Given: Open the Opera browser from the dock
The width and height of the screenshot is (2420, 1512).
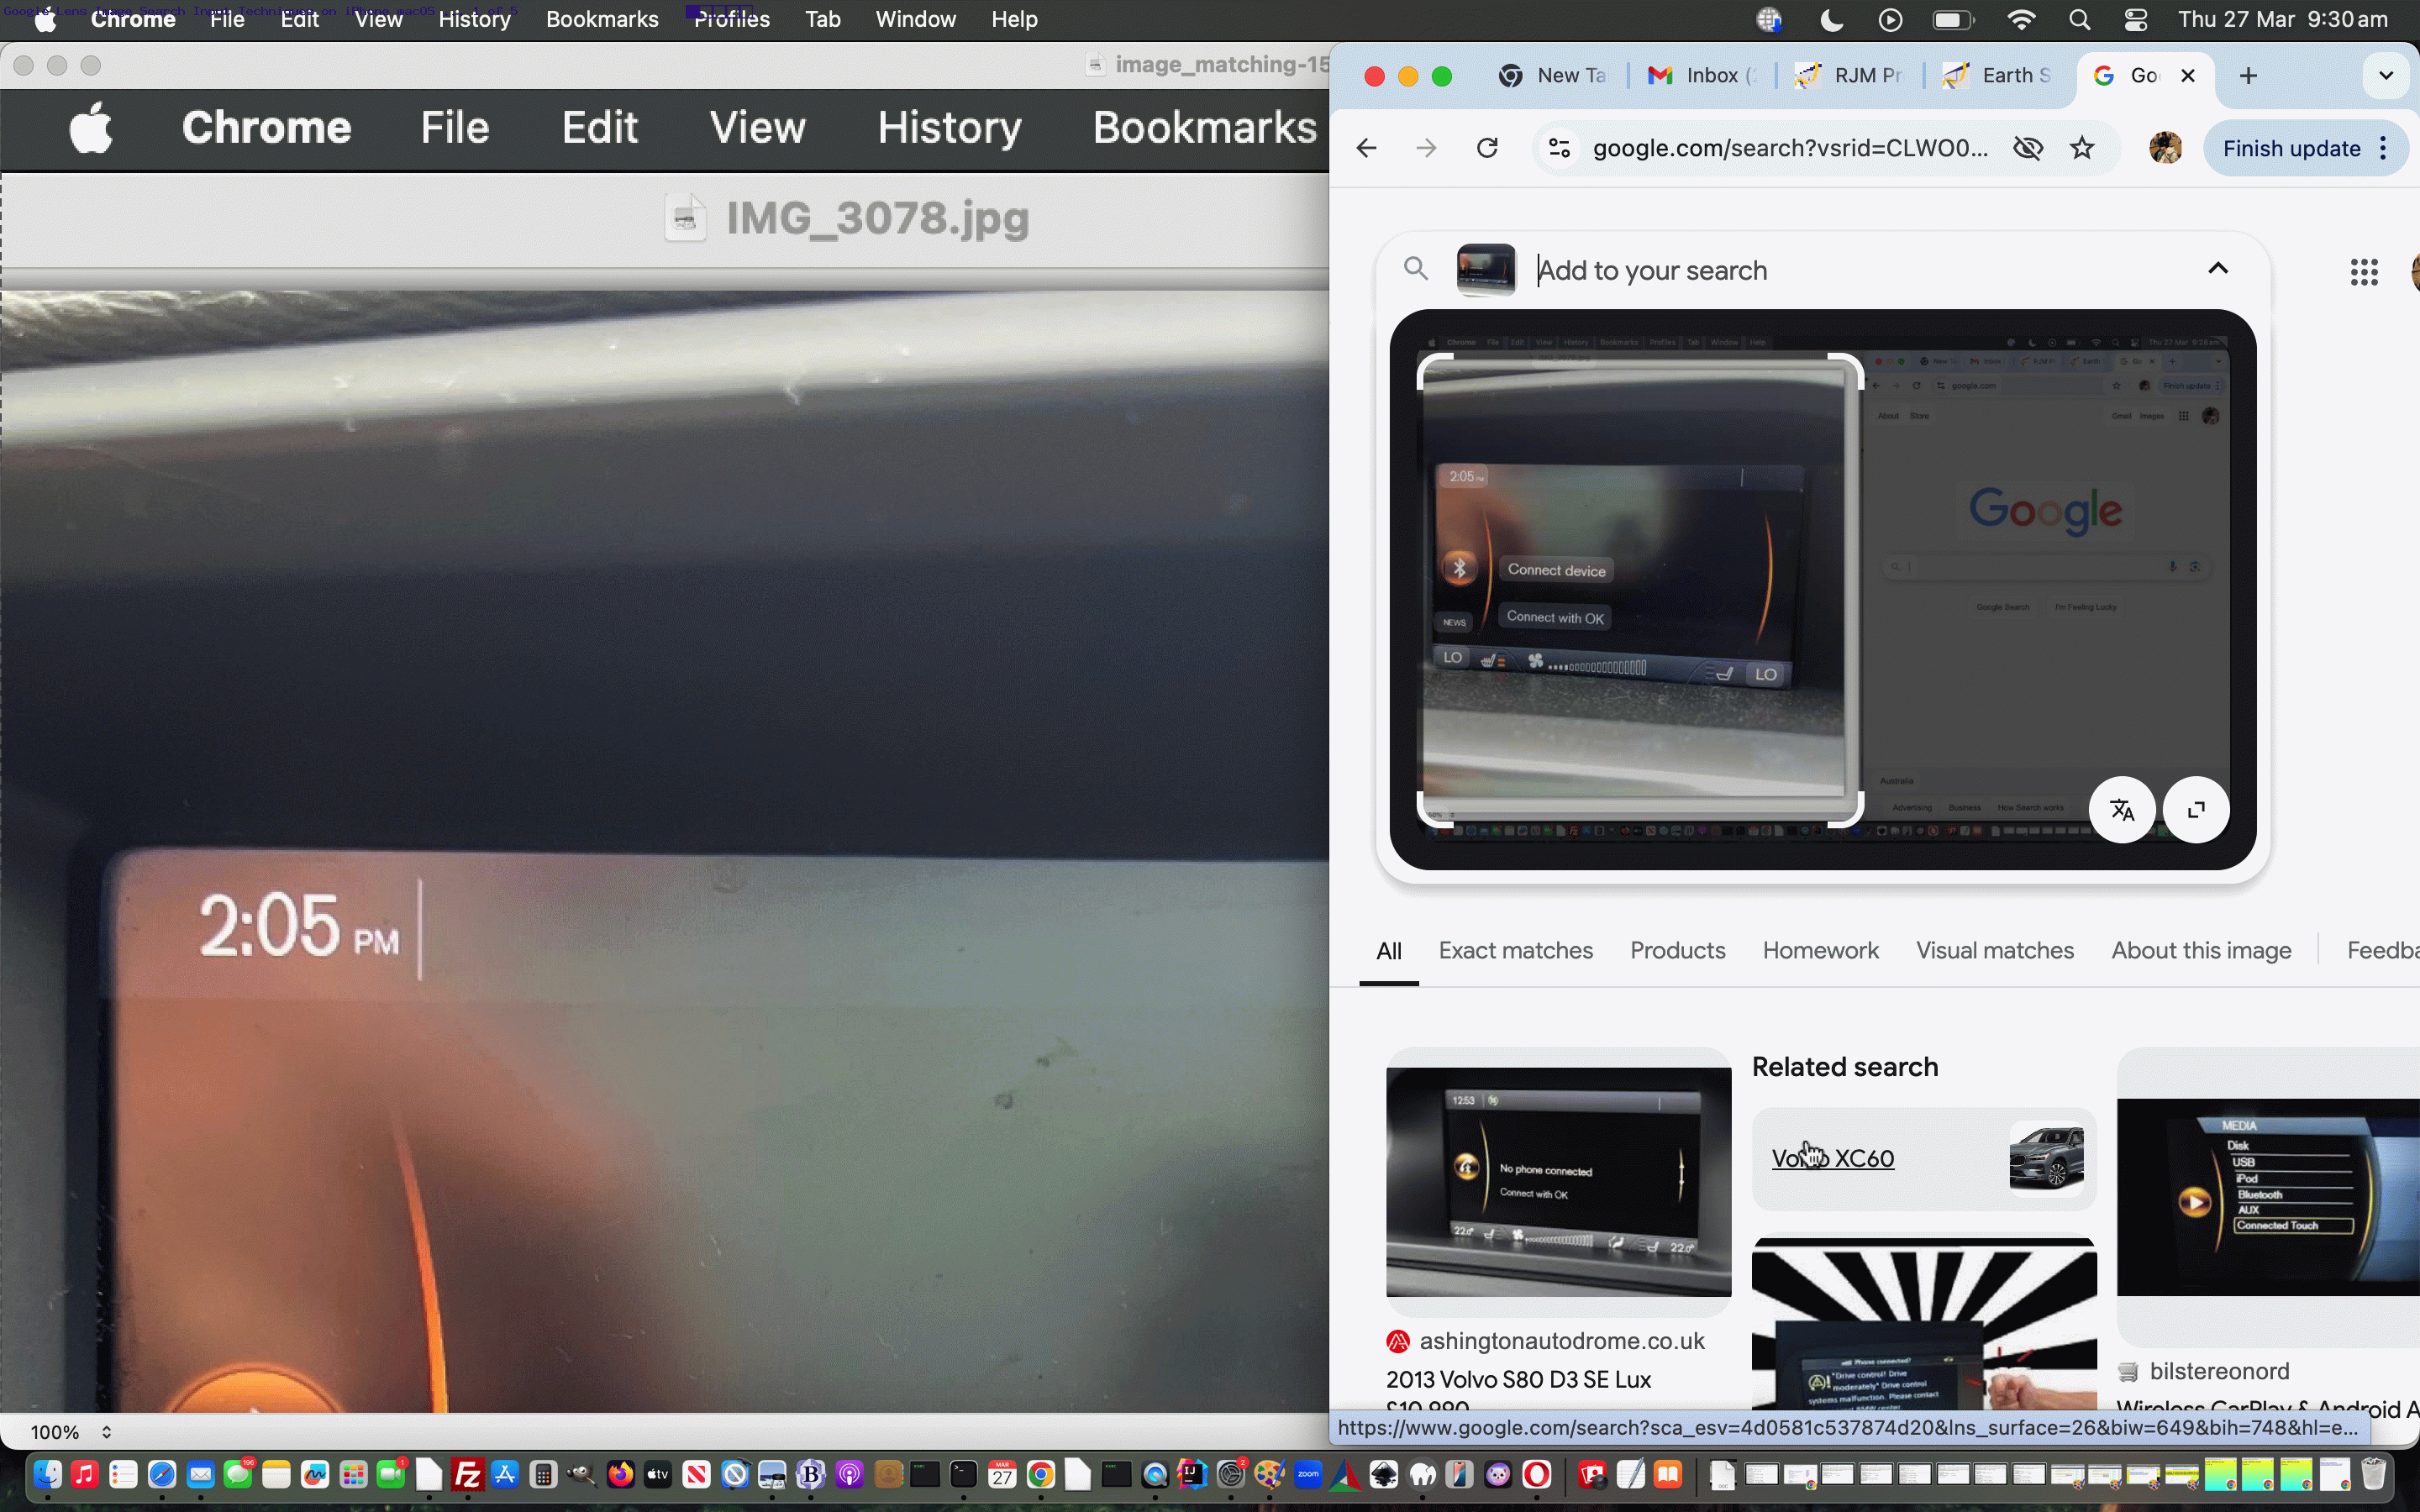Looking at the screenshot, I should (x=1536, y=1474).
